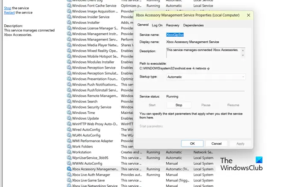Click gear icon beside WWAN AutoConfig

tap(69, 163)
